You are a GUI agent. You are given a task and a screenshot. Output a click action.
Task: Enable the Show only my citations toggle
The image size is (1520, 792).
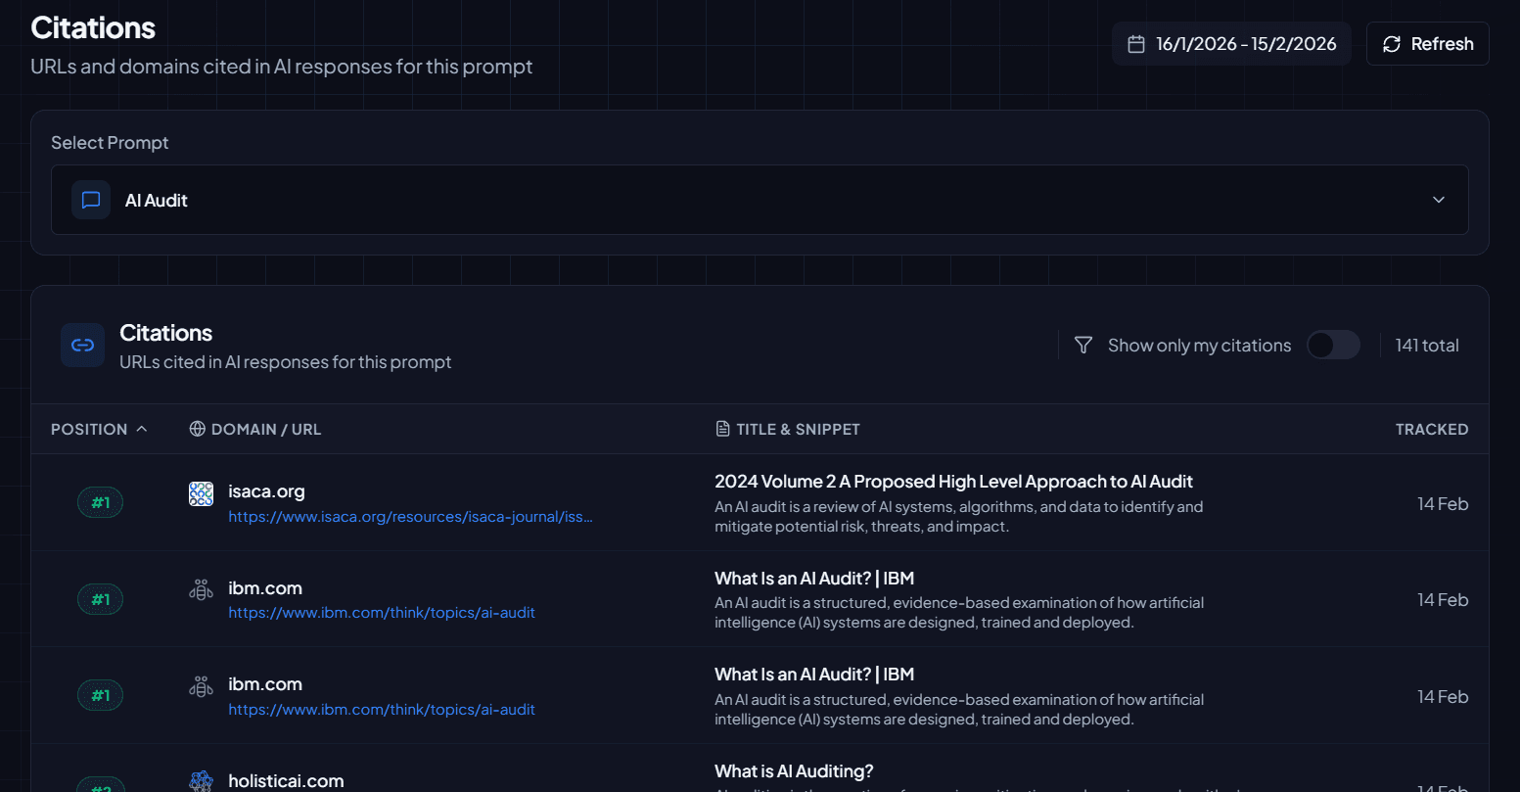[1333, 345]
